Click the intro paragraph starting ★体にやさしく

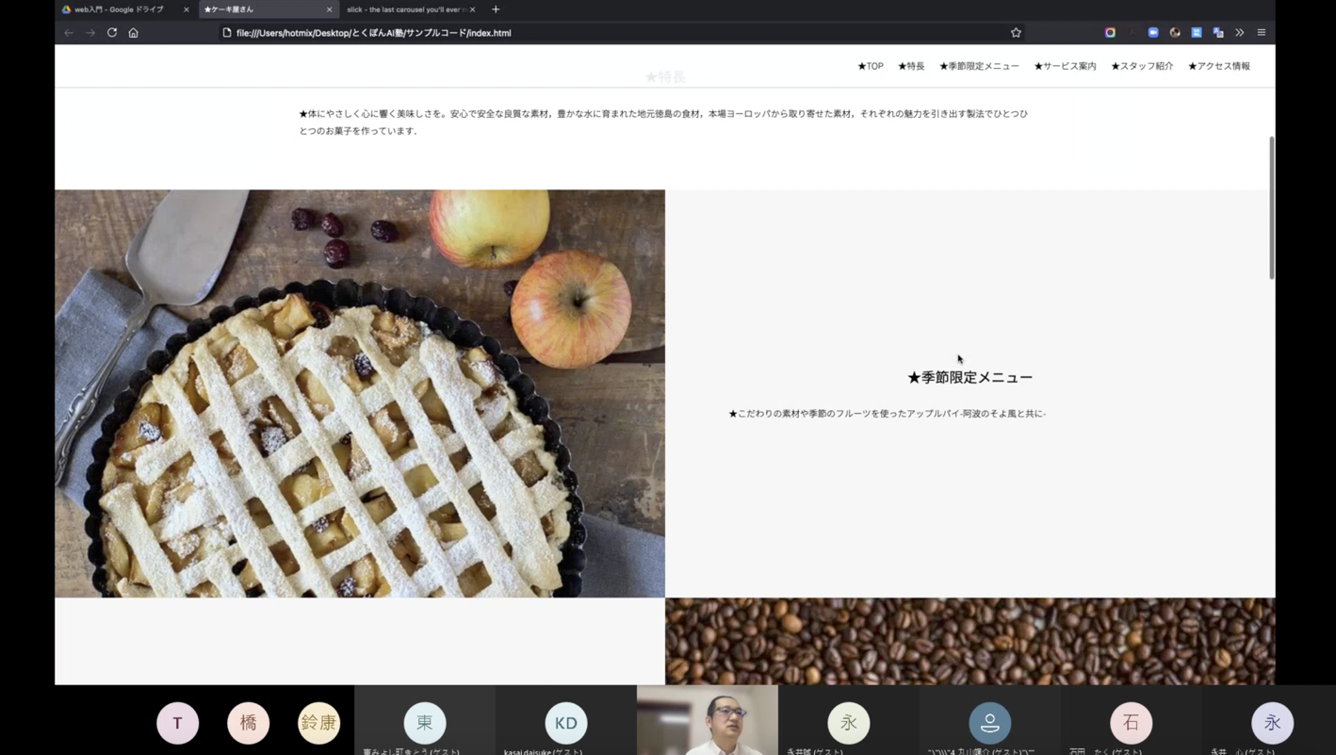coord(663,123)
